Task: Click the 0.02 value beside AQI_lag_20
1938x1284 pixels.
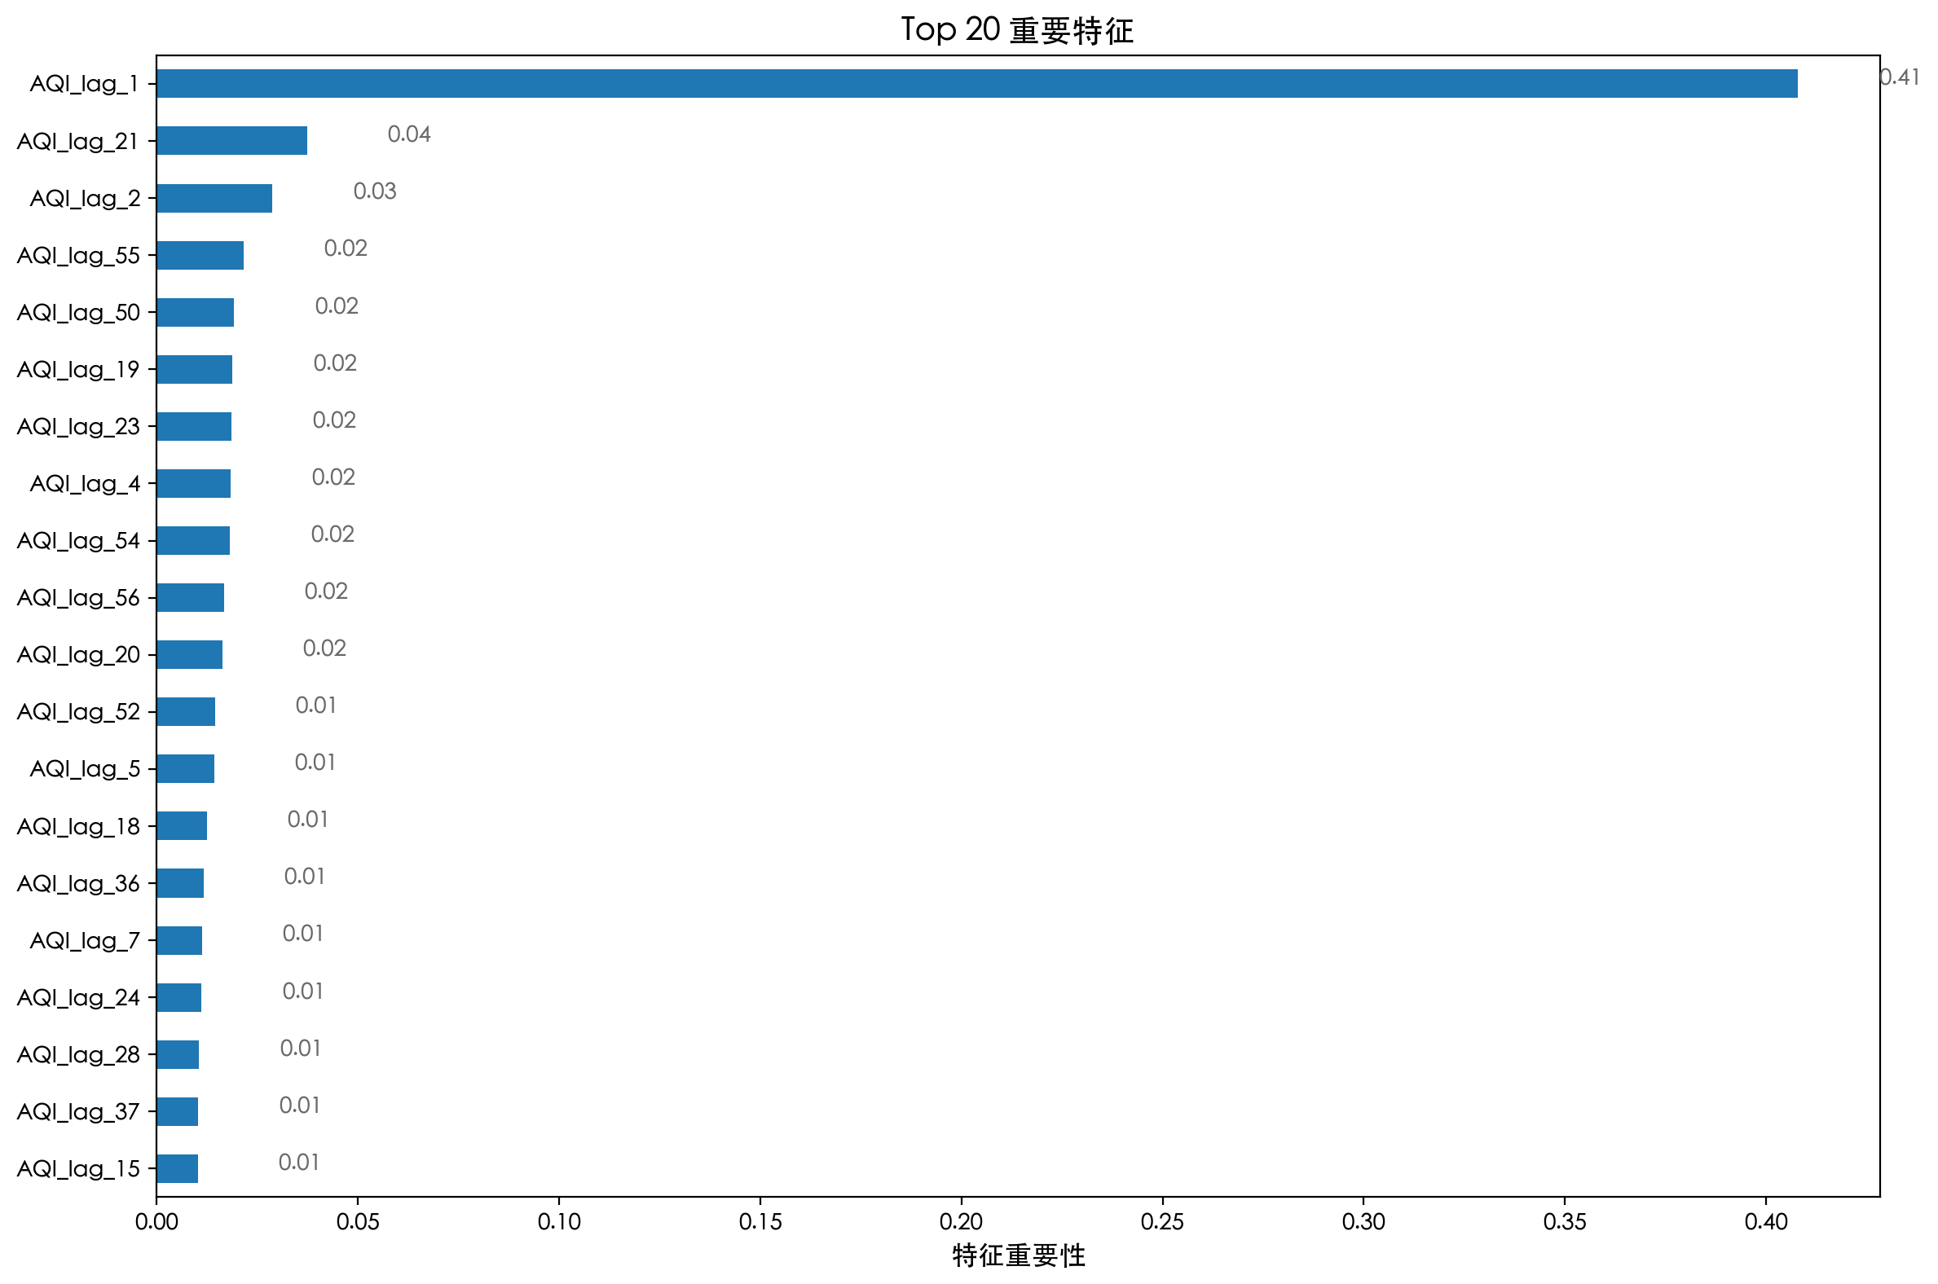Action: tap(324, 649)
